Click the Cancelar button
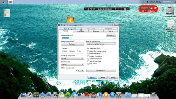This screenshot has width=176, height=99. click(103, 77)
